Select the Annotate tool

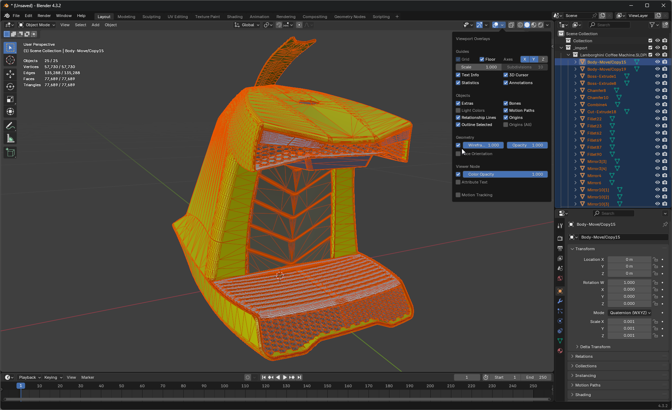(x=10, y=126)
